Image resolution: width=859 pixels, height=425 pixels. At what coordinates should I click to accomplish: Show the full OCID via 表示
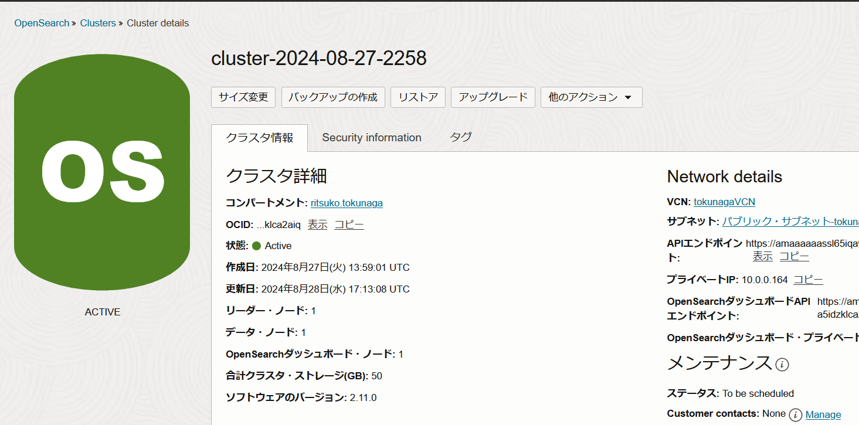click(317, 225)
